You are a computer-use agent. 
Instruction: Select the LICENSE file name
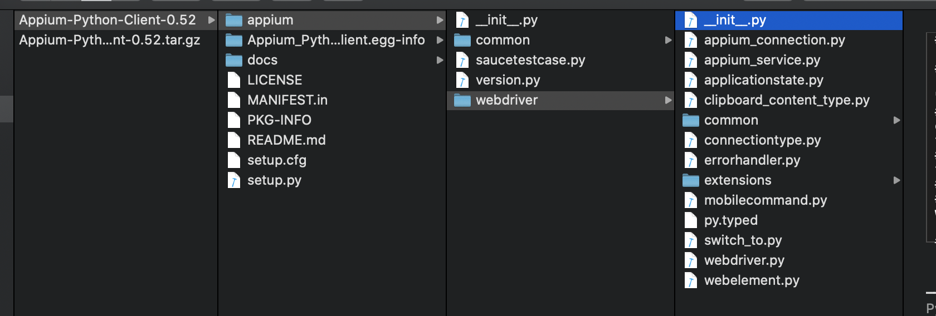click(275, 80)
